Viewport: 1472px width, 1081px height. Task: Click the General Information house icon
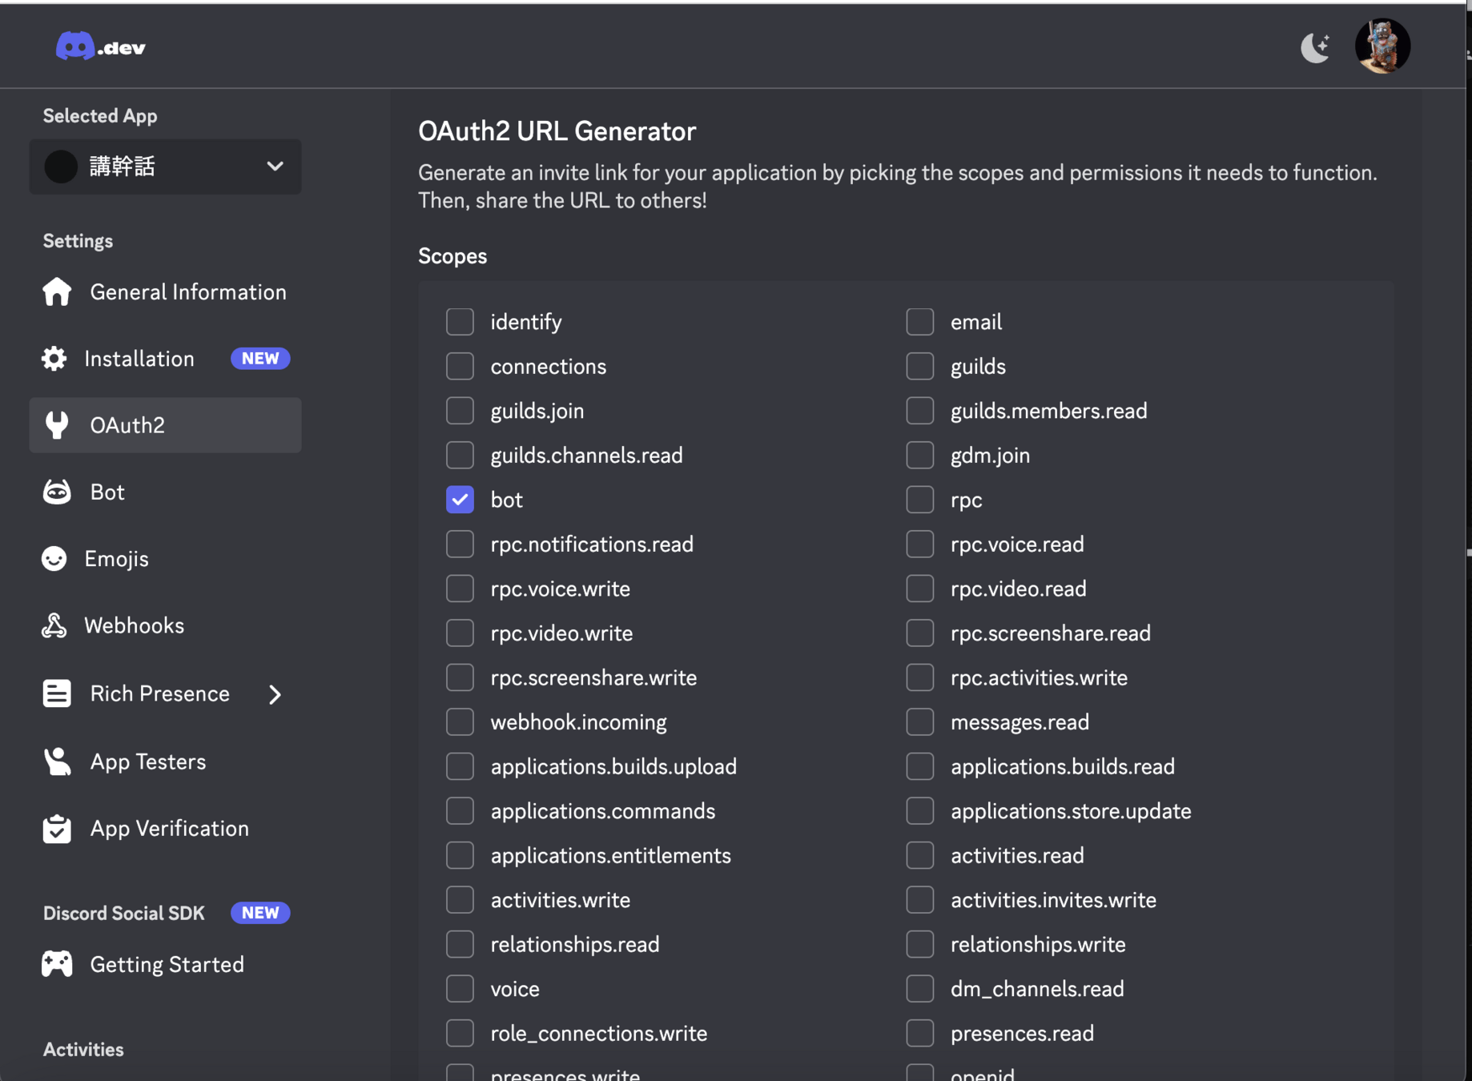[x=57, y=291]
